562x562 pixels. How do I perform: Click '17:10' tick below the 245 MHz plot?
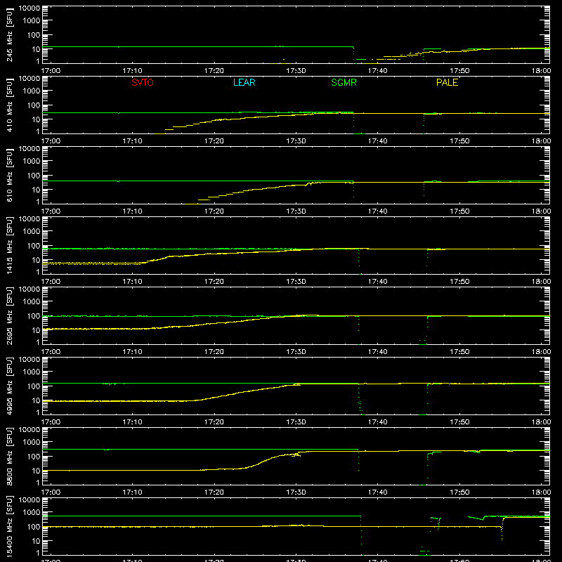click(x=132, y=71)
